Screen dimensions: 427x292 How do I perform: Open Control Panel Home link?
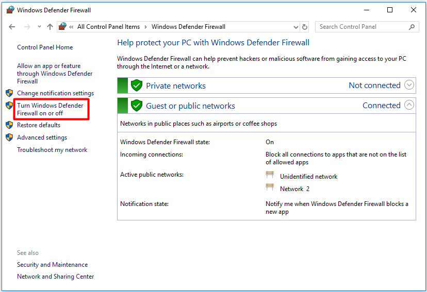(45, 47)
